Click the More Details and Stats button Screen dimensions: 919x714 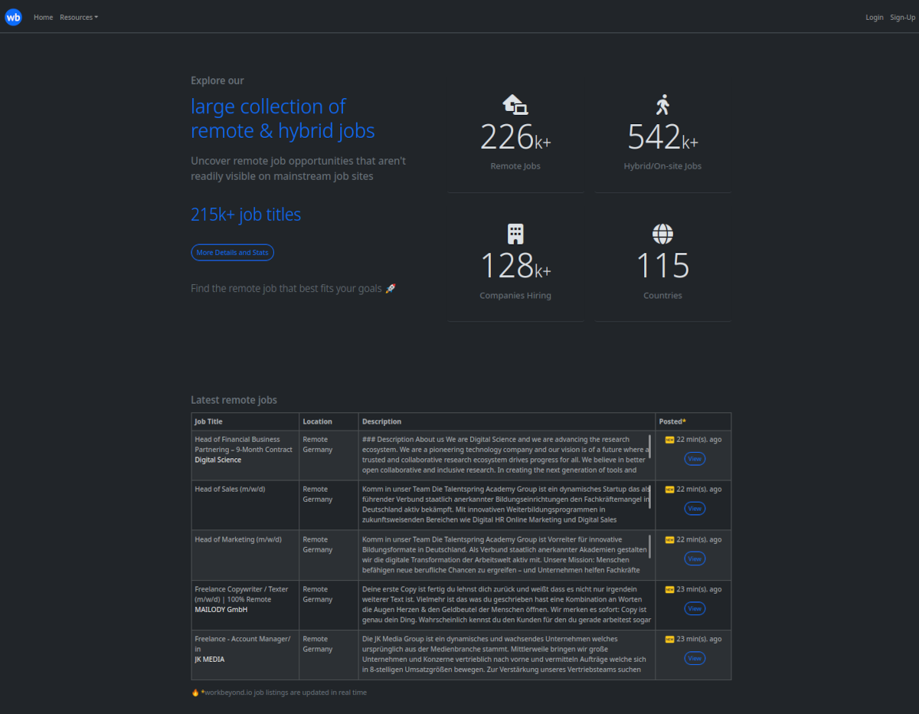pyautogui.click(x=232, y=252)
